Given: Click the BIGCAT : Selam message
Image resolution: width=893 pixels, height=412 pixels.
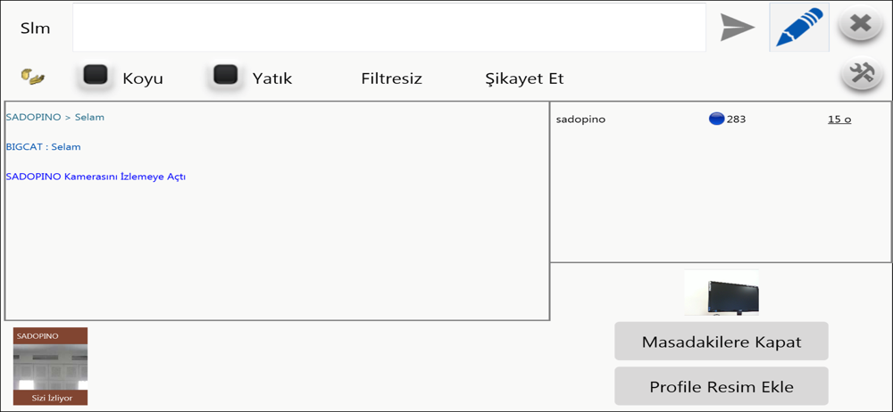Looking at the screenshot, I should (x=43, y=147).
